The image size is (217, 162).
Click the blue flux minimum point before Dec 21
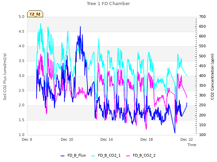coord(175,133)
